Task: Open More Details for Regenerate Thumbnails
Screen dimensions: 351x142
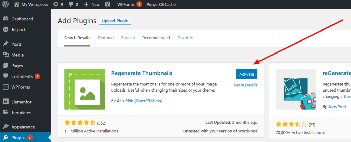Action: click(x=246, y=85)
